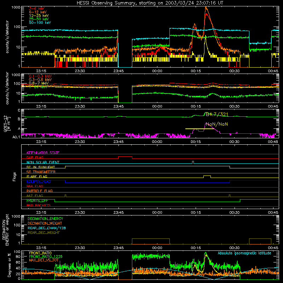
Task: Click the PARTICLE_FLAG label
Action: tap(40, 191)
